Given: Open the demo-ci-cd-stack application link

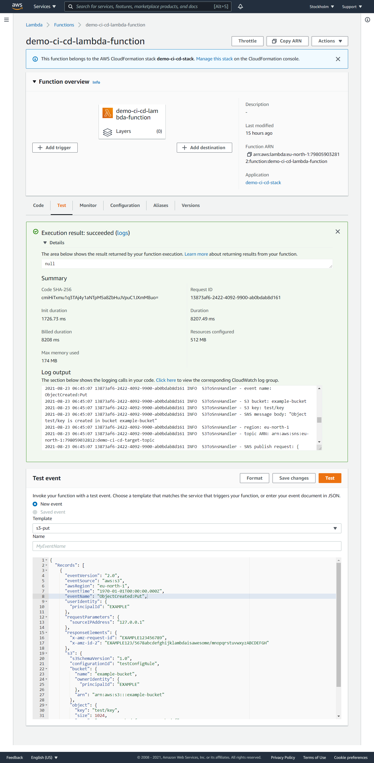Looking at the screenshot, I should pyautogui.click(x=263, y=183).
